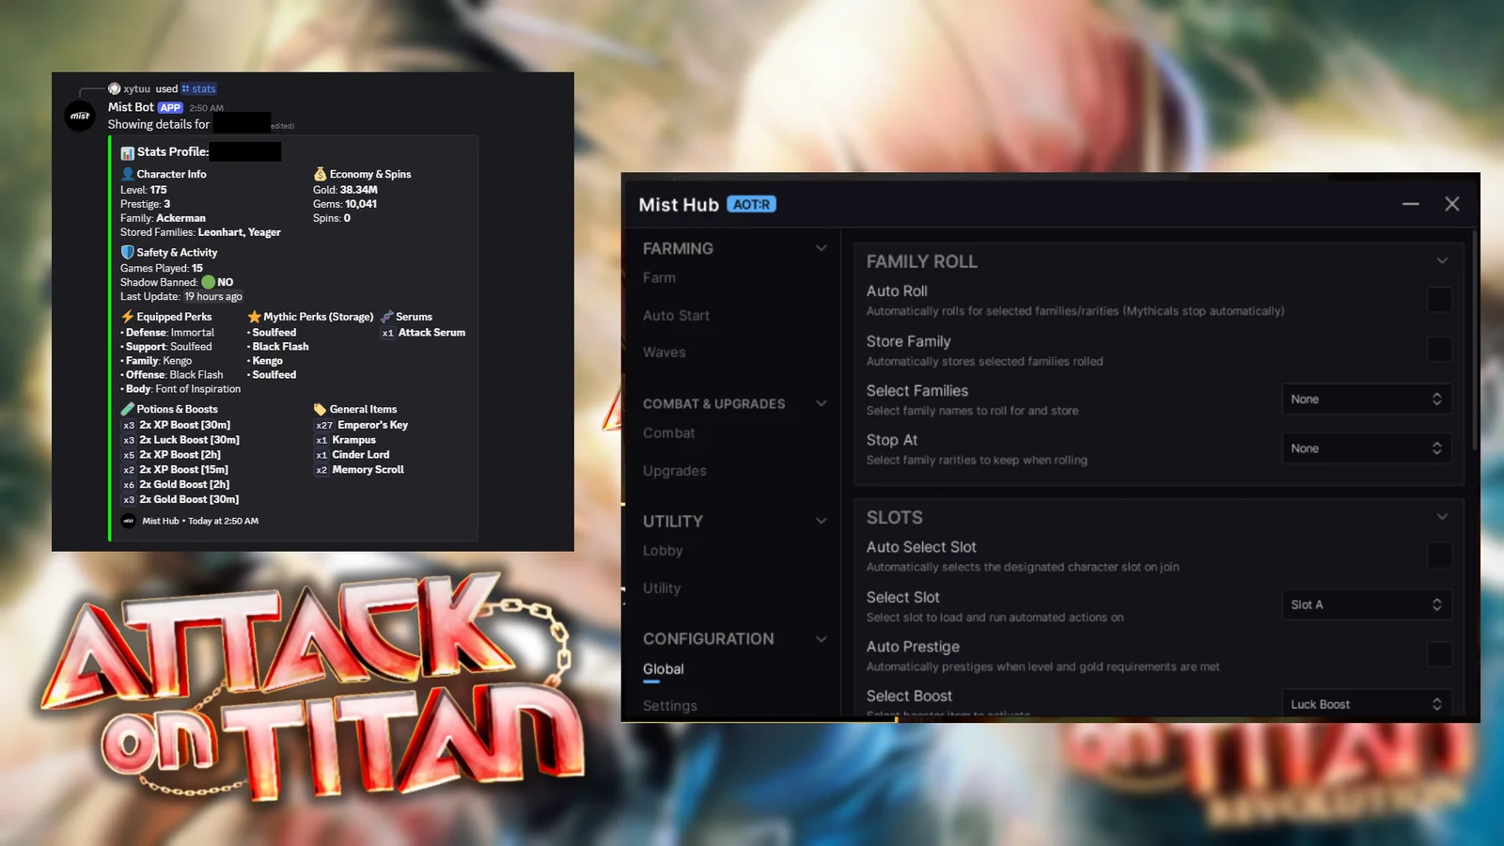This screenshot has width=1504, height=846.
Task: Click the "Cinder Lord" item
Action: pos(360,455)
